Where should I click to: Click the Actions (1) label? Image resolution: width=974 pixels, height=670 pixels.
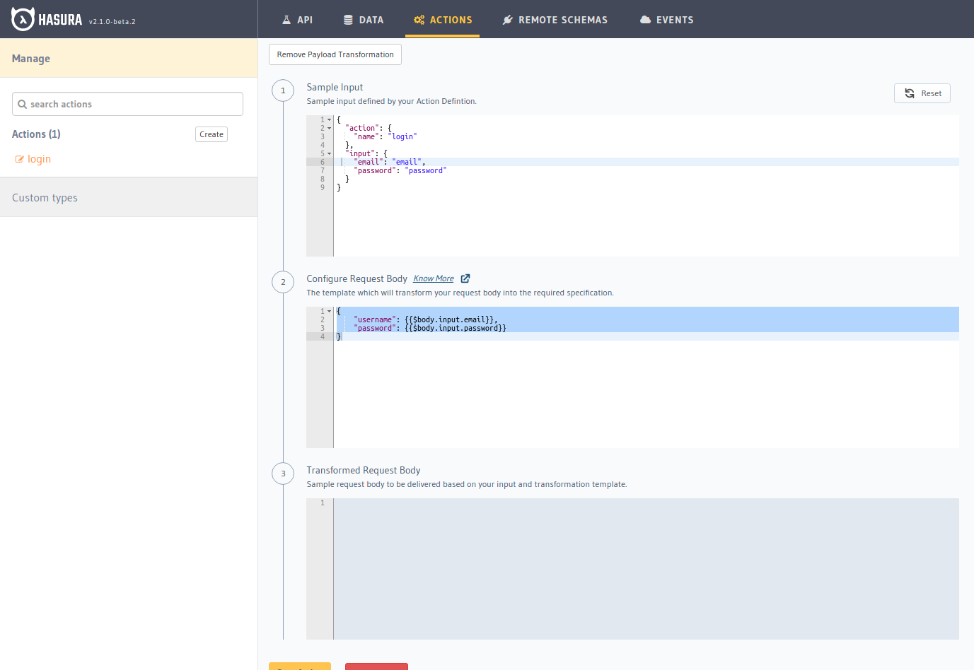(36, 134)
